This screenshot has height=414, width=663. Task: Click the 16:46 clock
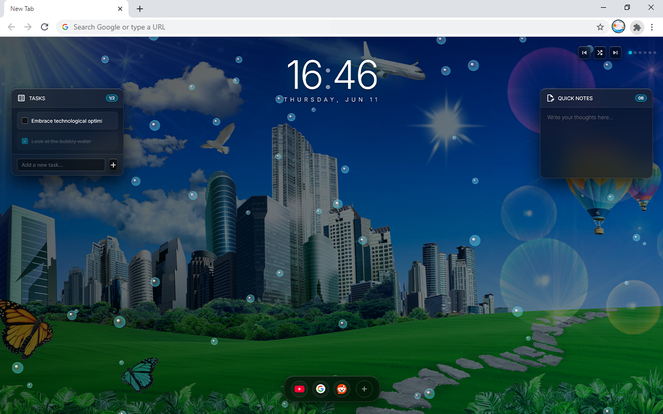(x=332, y=75)
